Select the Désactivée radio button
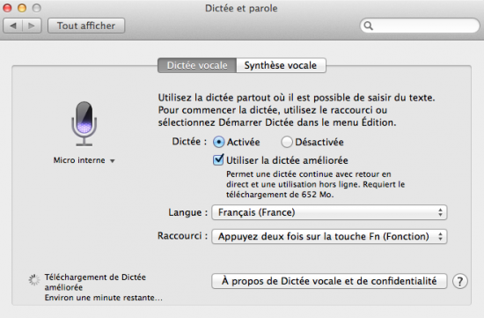484x318 pixels. click(x=287, y=142)
